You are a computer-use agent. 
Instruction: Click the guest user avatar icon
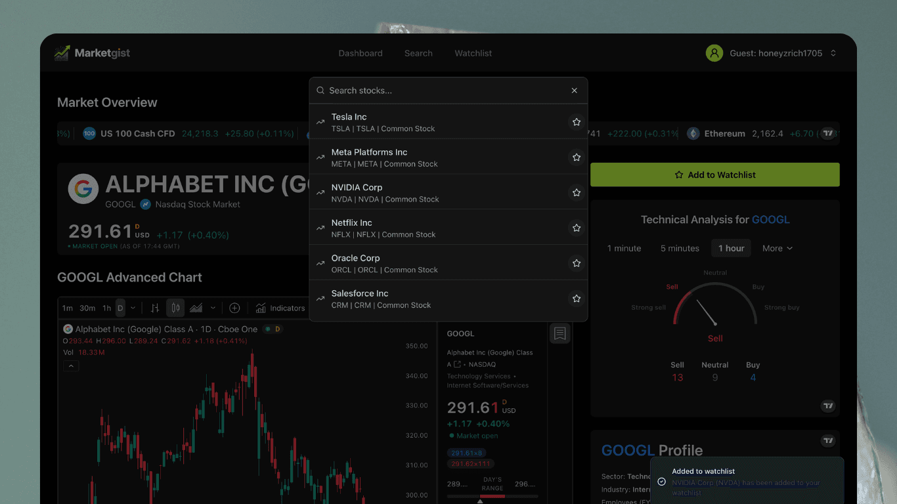[x=714, y=53]
